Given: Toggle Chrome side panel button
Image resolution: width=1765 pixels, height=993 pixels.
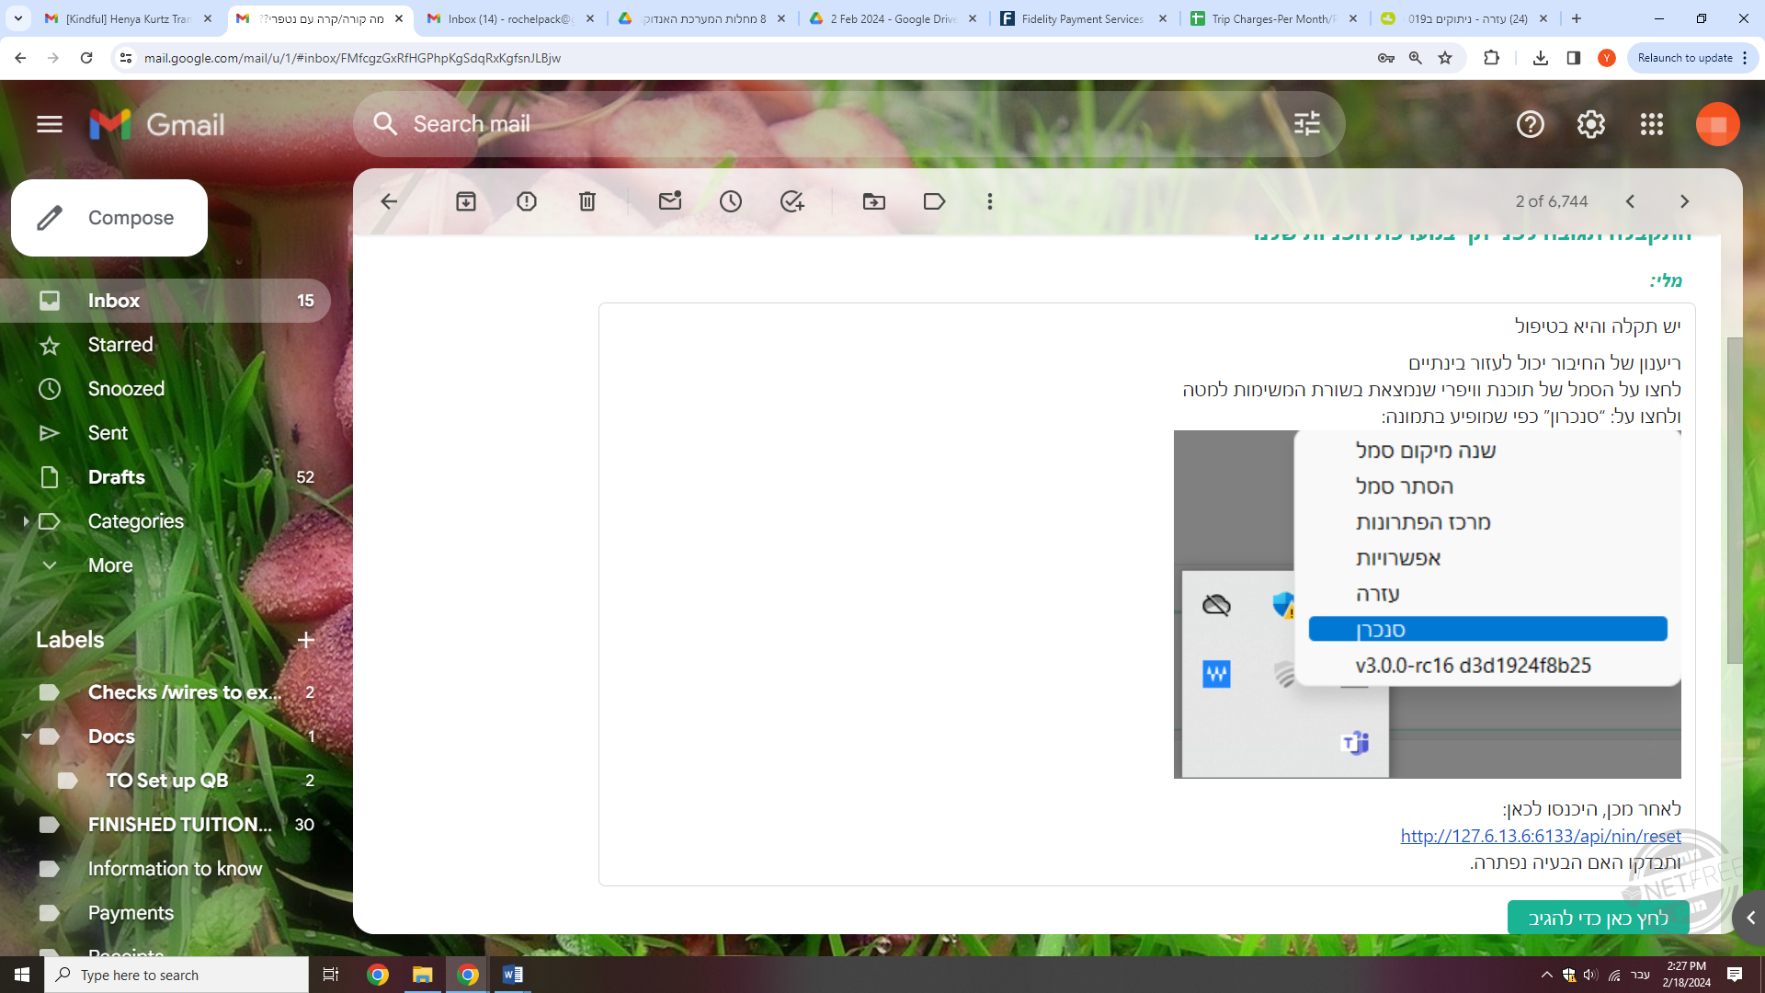Looking at the screenshot, I should pyautogui.click(x=1574, y=58).
